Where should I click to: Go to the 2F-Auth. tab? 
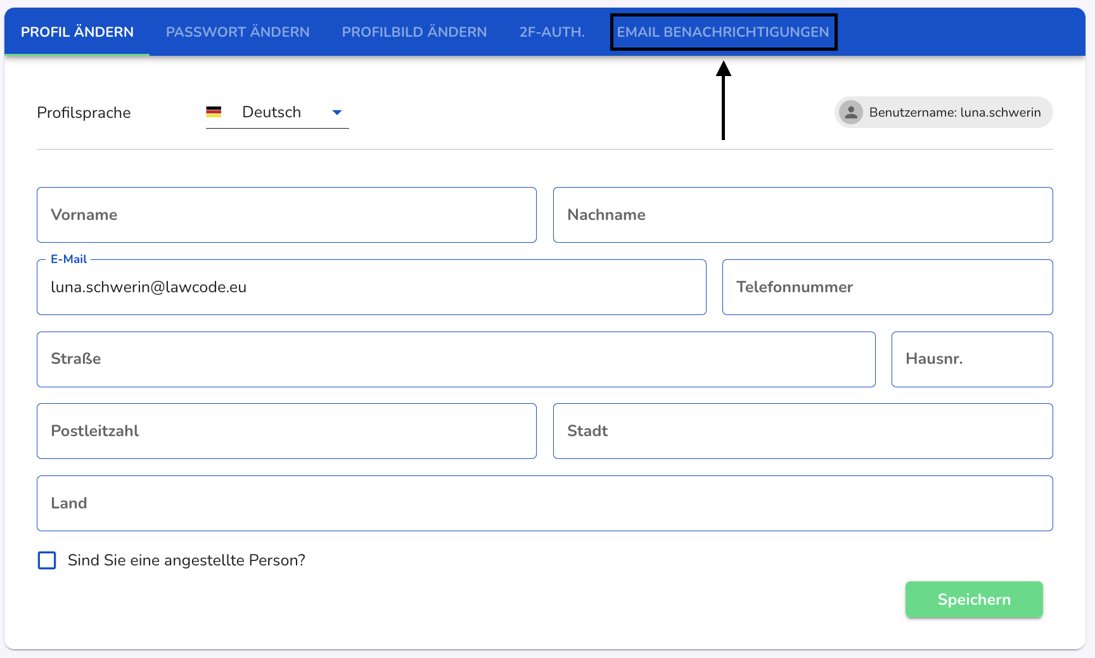(x=552, y=32)
